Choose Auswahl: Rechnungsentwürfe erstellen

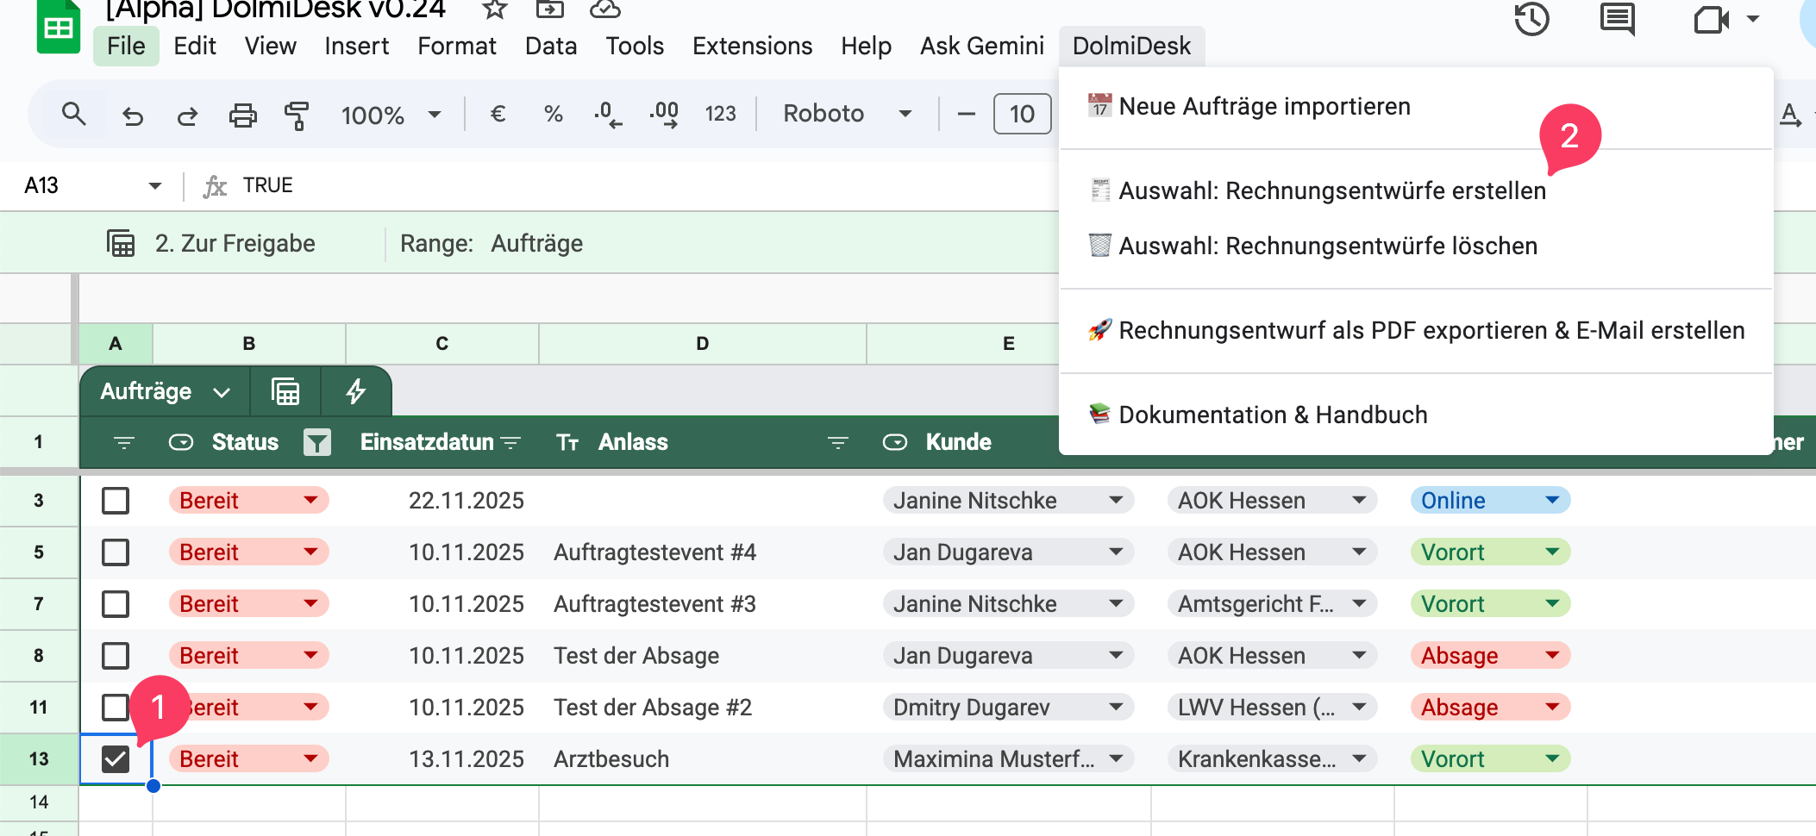(x=1331, y=190)
